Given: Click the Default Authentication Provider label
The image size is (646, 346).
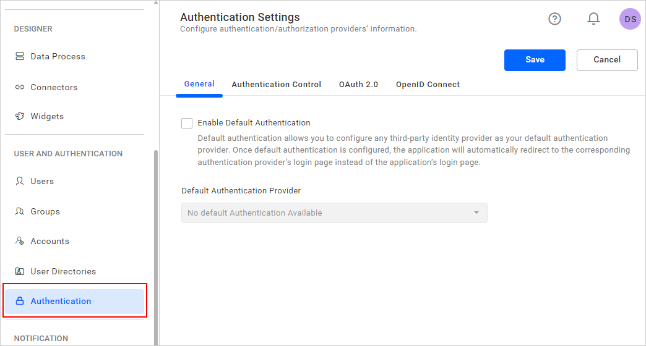Looking at the screenshot, I should 241,191.
